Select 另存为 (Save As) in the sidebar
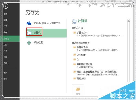 (x=10, y=39)
